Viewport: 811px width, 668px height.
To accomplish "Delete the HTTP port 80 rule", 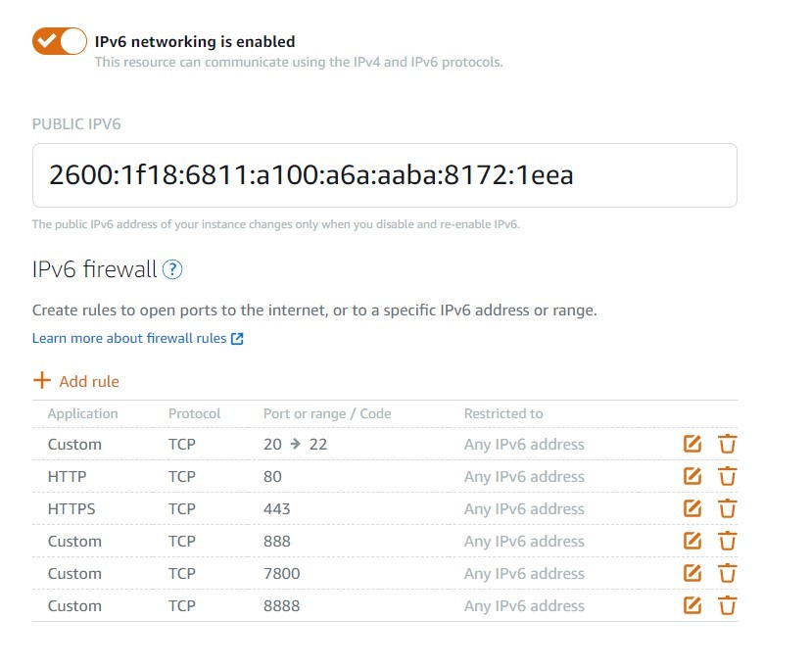I will point(727,477).
